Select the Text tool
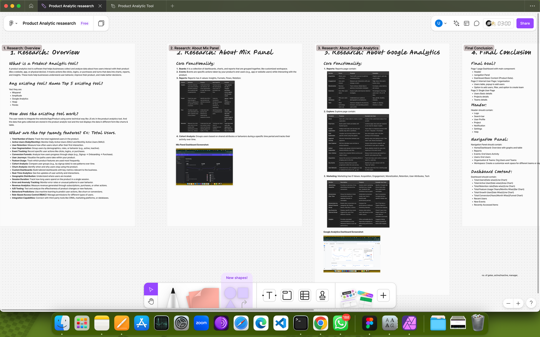The image size is (540, 337). pos(269,296)
